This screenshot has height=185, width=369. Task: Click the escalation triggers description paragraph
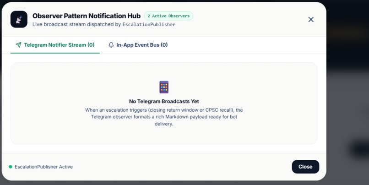coord(164,117)
